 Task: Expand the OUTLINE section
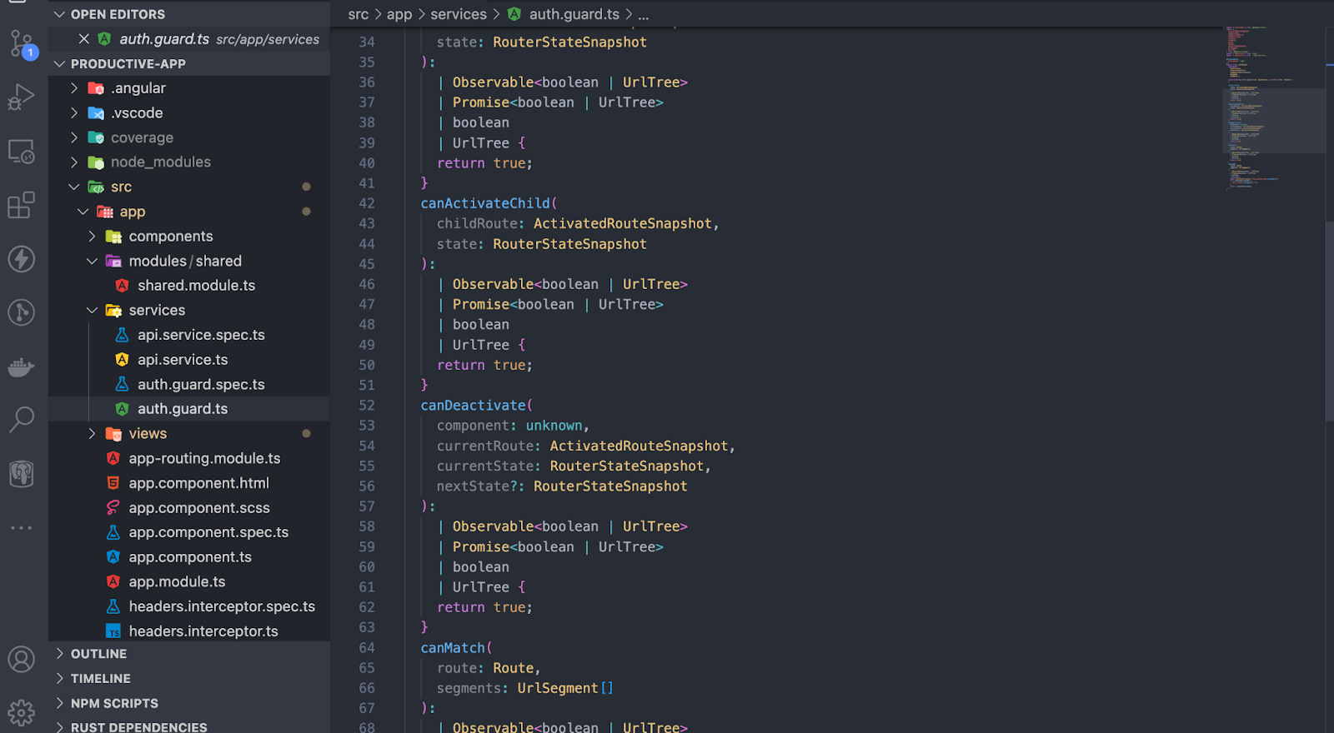98,654
